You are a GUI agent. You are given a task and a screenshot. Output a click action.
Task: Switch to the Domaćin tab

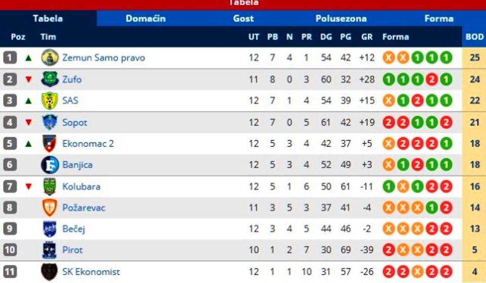[145, 19]
